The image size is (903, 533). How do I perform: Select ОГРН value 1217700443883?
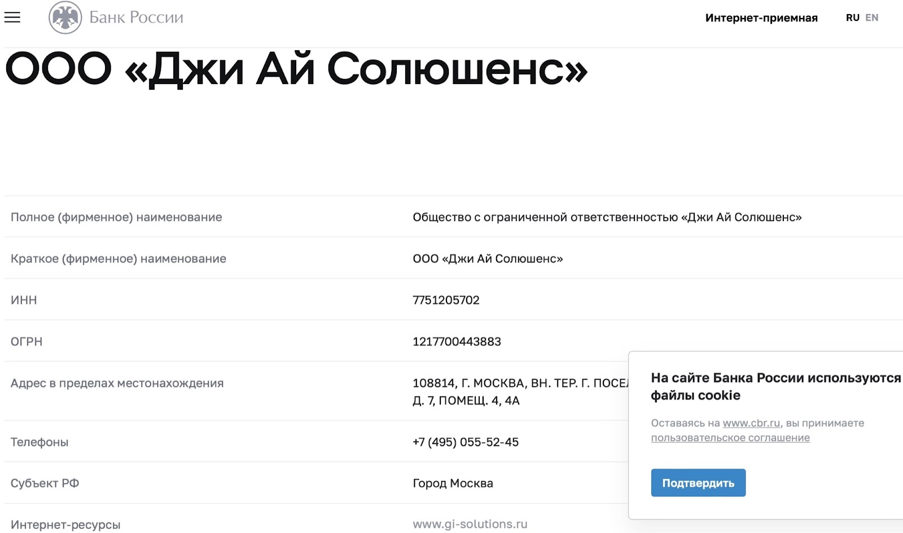click(457, 341)
